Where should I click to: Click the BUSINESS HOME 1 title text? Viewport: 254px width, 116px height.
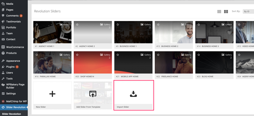128,46
